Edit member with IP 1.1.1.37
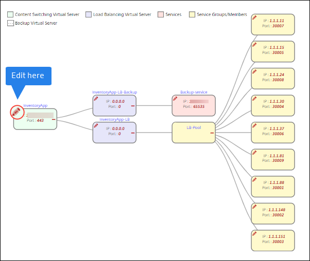The image size is (310, 261). coord(254,125)
